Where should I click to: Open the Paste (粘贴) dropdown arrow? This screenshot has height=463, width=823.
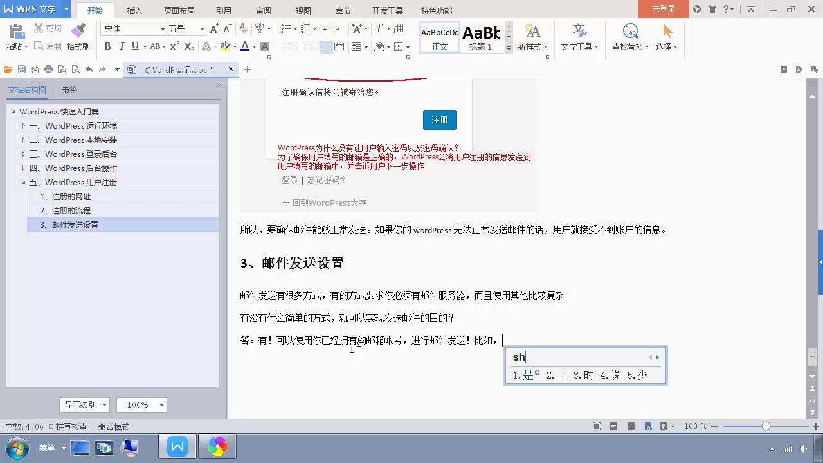pos(25,47)
